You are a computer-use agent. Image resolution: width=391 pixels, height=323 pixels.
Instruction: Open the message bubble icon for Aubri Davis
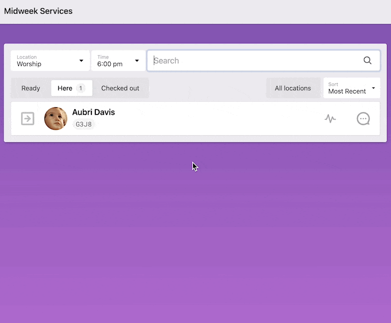tap(363, 118)
